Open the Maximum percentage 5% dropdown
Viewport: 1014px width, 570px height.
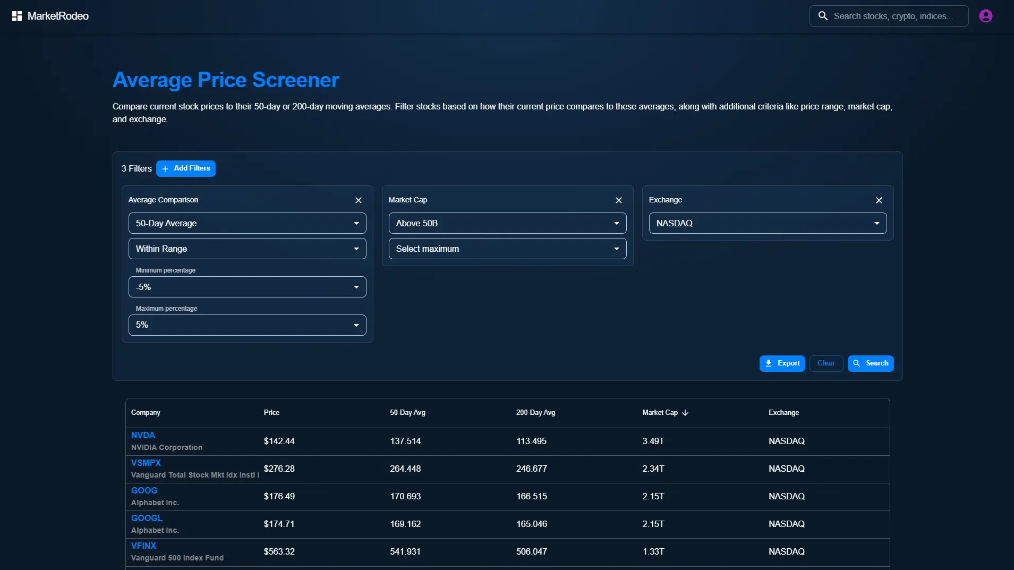click(248, 325)
